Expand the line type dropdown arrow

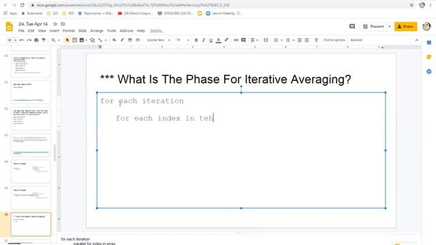[x=106, y=40]
